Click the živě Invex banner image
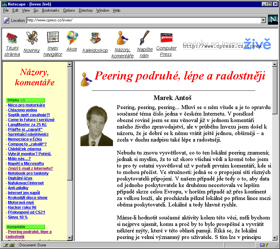280x249 pixels. 227,44
